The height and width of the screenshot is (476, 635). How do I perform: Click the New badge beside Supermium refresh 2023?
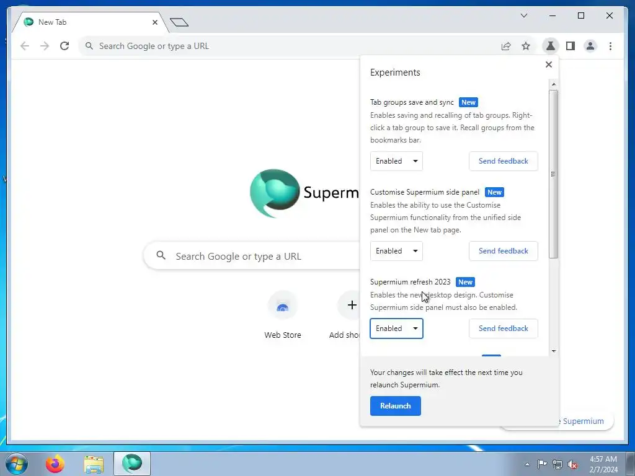(465, 282)
